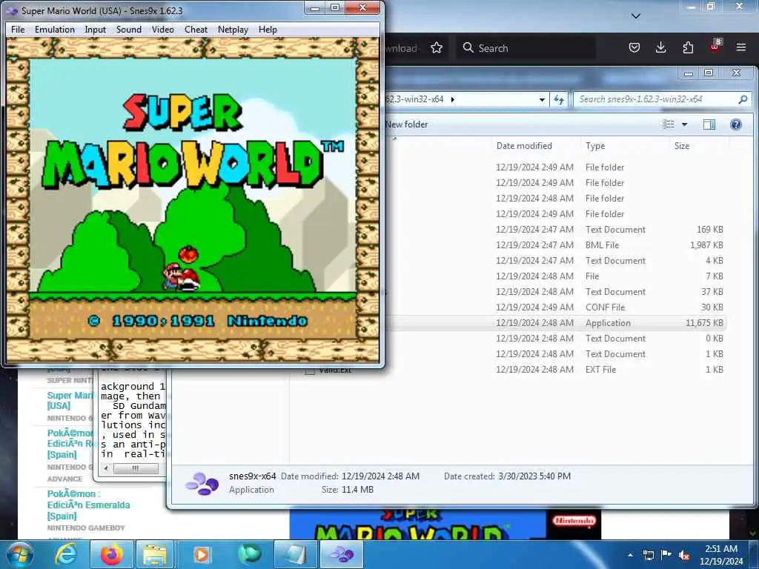Open the Explorer view options dropdown arrow
Viewport: 759px width, 569px height.
[x=684, y=124]
